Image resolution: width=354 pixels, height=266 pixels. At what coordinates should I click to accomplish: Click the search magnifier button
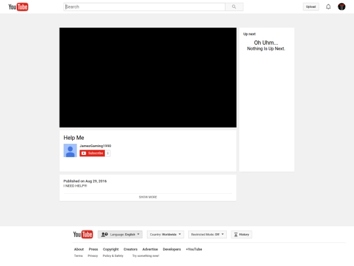(x=234, y=7)
